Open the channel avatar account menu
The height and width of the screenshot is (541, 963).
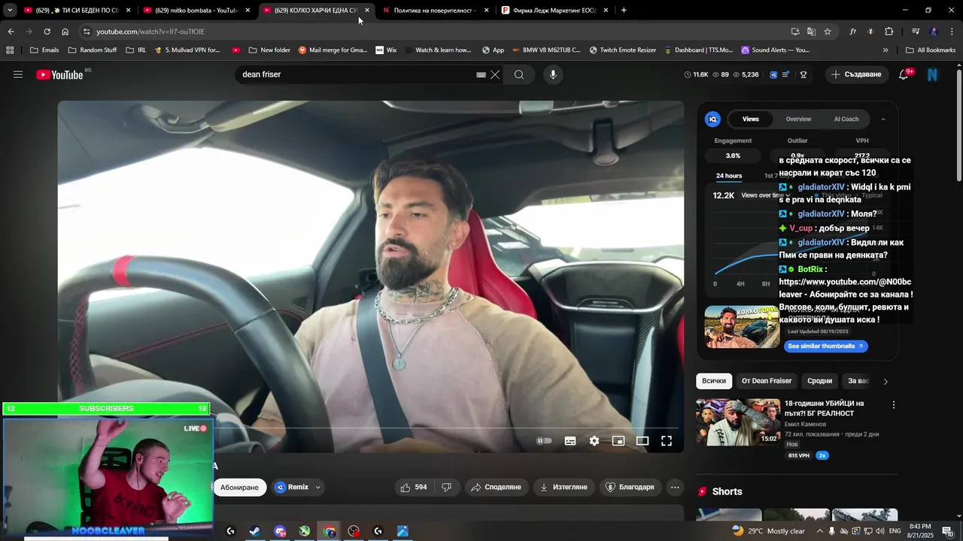[x=933, y=74]
